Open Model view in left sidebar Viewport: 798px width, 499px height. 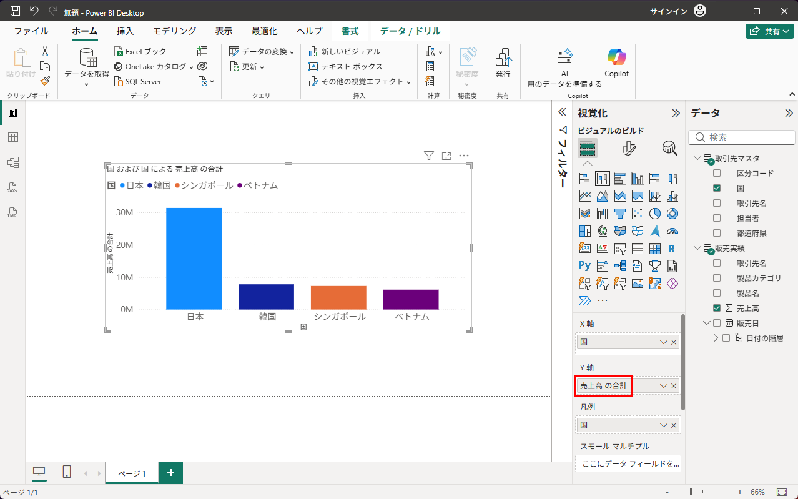point(12,162)
